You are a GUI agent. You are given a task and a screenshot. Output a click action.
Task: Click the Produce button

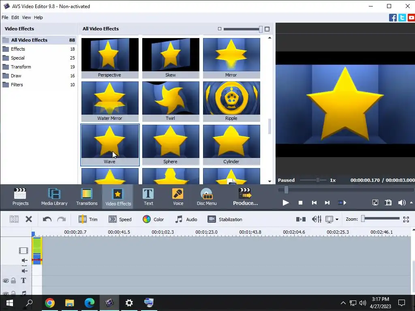245,197
